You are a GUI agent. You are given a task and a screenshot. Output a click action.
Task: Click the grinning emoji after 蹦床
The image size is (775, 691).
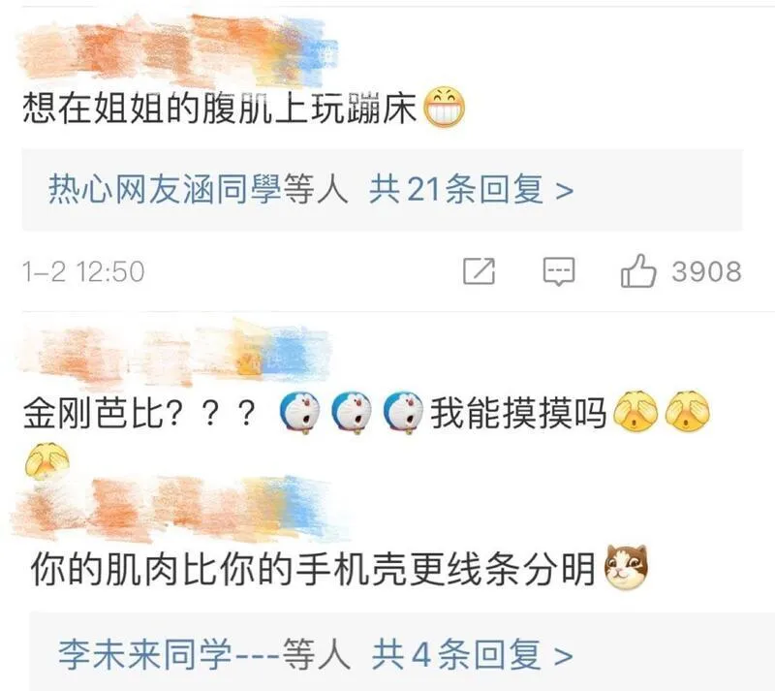pyautogui.click(x=445, y=108)
